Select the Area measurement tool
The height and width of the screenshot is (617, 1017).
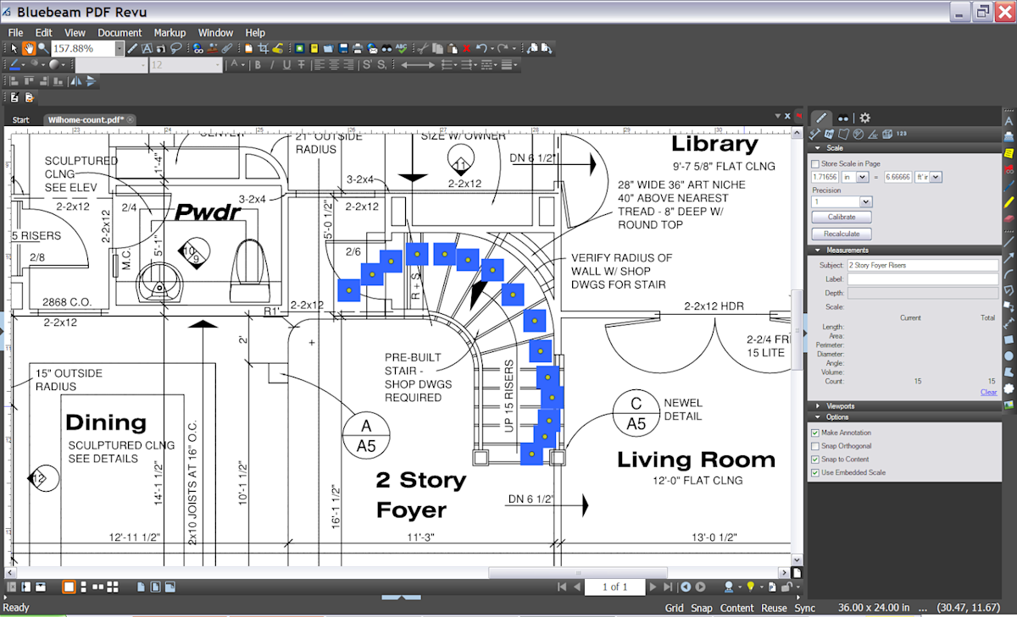[x=844, y=134]
